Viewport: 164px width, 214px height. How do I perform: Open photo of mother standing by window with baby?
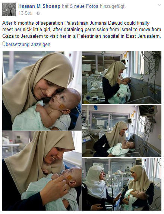(122, 77)
